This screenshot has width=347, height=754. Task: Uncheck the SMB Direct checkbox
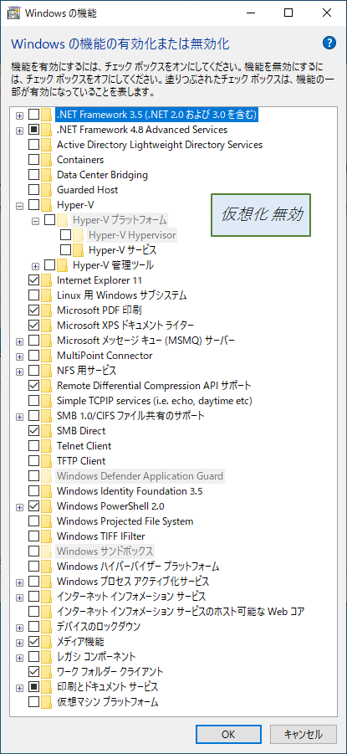[x=33, y=431]
